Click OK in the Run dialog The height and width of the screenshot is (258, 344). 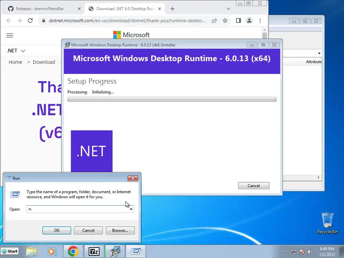point(56,230)
